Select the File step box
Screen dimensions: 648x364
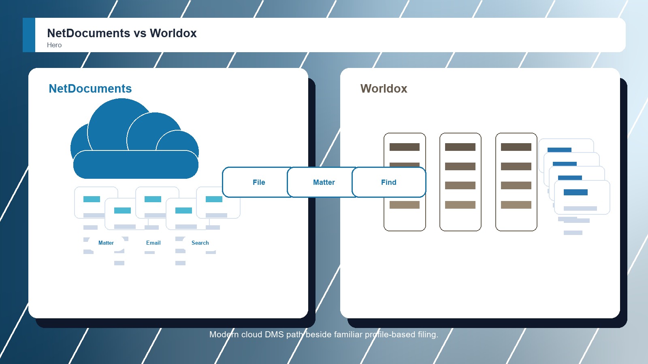(x=259, y=182)
